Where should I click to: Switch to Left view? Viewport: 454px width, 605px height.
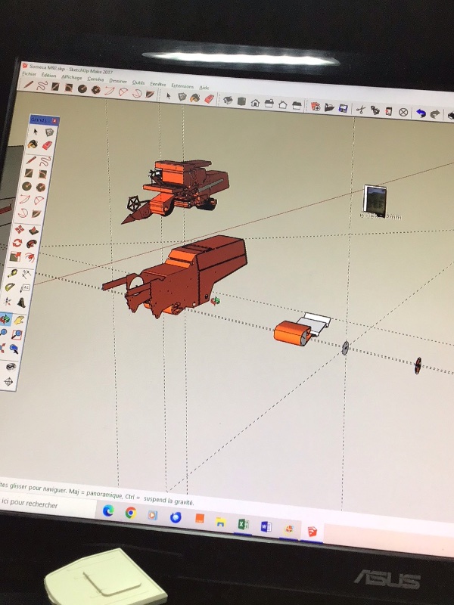pos(297,105)
